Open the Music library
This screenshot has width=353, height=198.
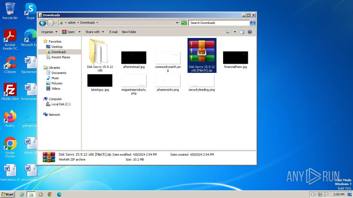[x=55, y=78]
